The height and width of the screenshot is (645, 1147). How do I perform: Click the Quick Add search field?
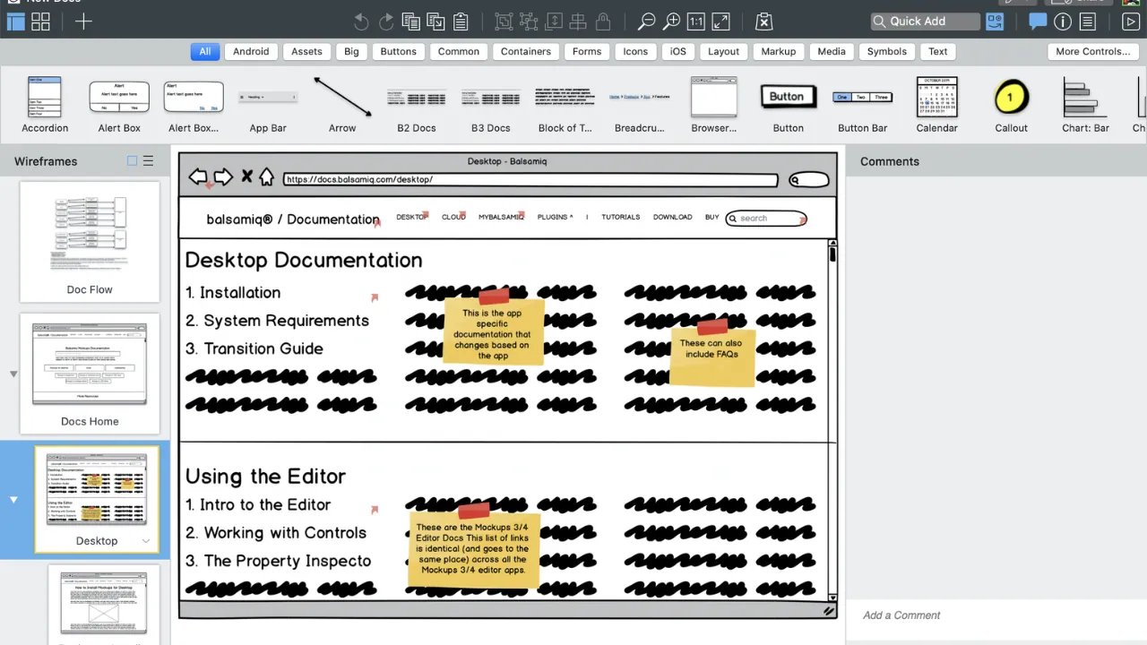coord(925,21)
